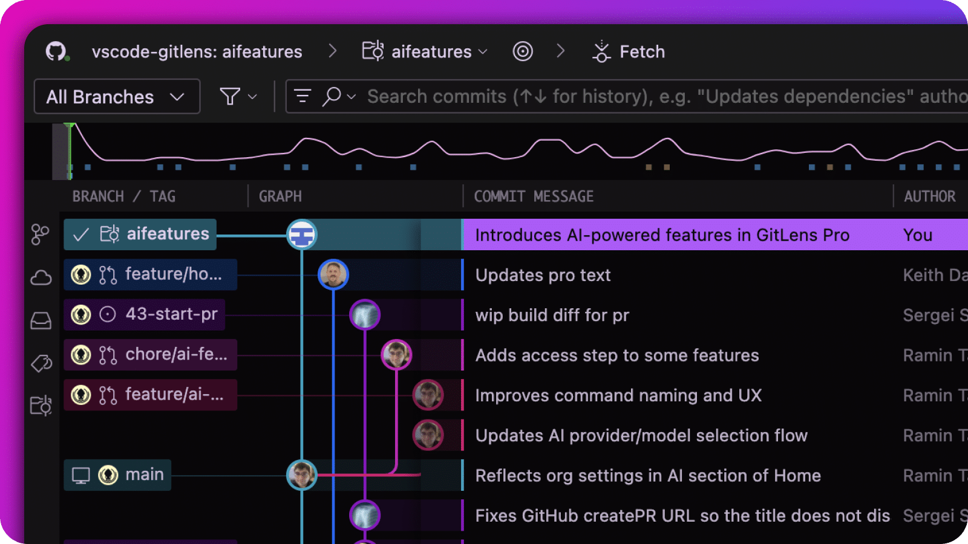Click the GitHub repository icon
968x544 pixels.
56,51
